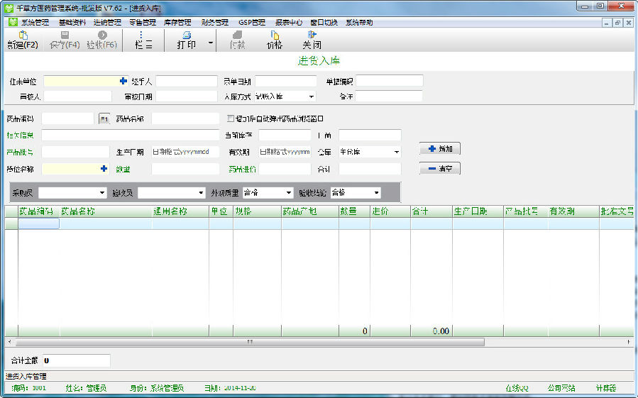Click the 清空 clear button
This screenshot has height=398, width=638.
tap(440, 168)
